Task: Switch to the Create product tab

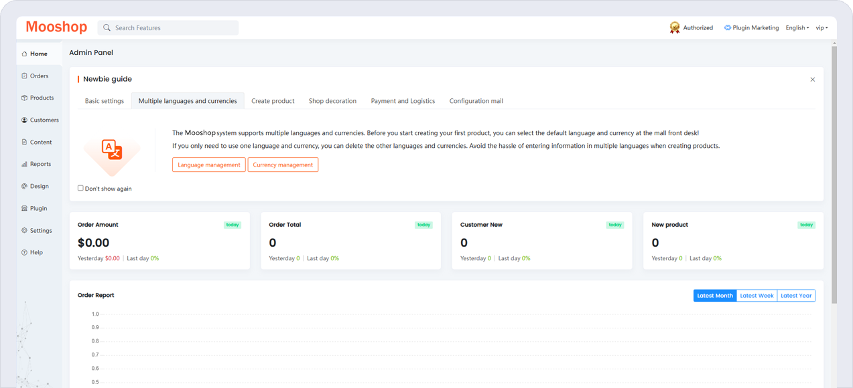Action: (x=273, y=101)
